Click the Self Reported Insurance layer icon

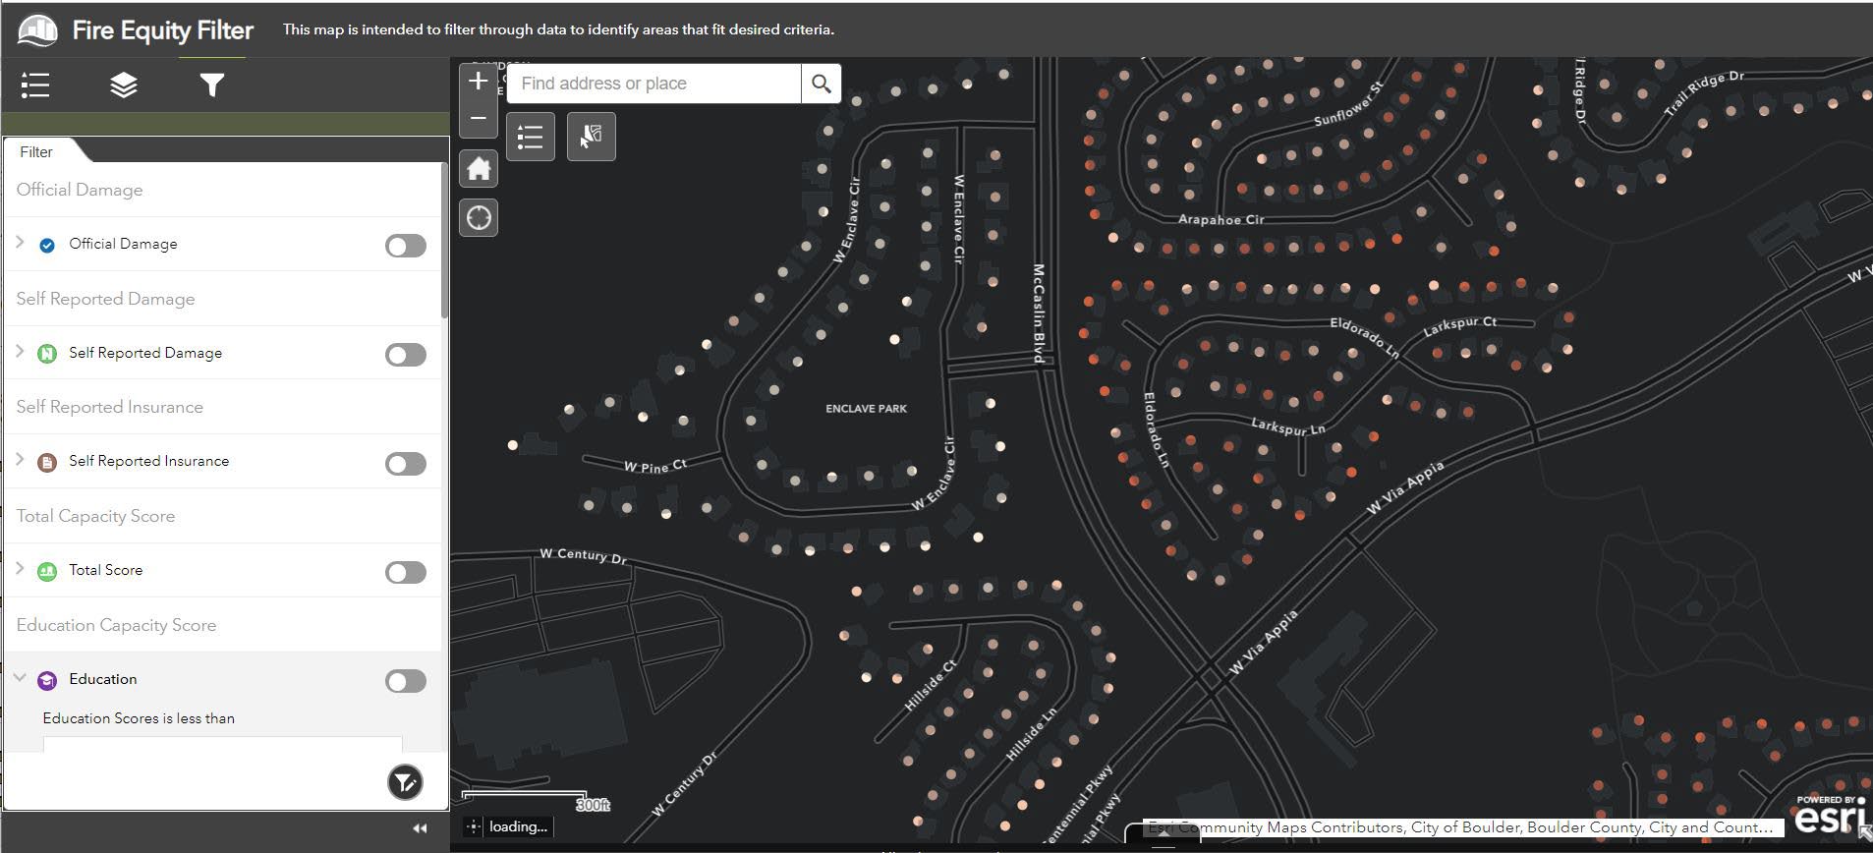pos(46,462)
